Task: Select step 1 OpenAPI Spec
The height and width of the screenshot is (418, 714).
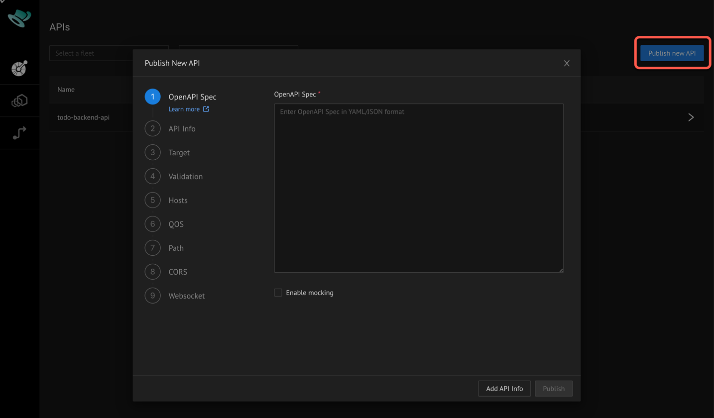Action: [x=181, y=97]
